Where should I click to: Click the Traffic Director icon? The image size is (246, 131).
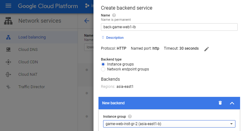pos(8,87)
